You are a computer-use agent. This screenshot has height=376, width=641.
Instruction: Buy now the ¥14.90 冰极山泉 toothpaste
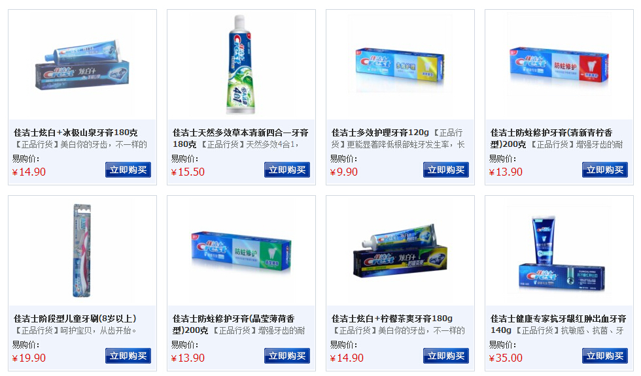pos(128,170)
